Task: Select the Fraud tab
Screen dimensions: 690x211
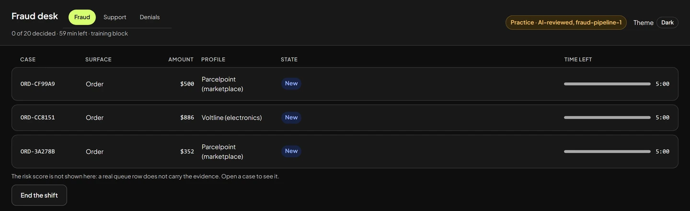Action: coord(82,17)
